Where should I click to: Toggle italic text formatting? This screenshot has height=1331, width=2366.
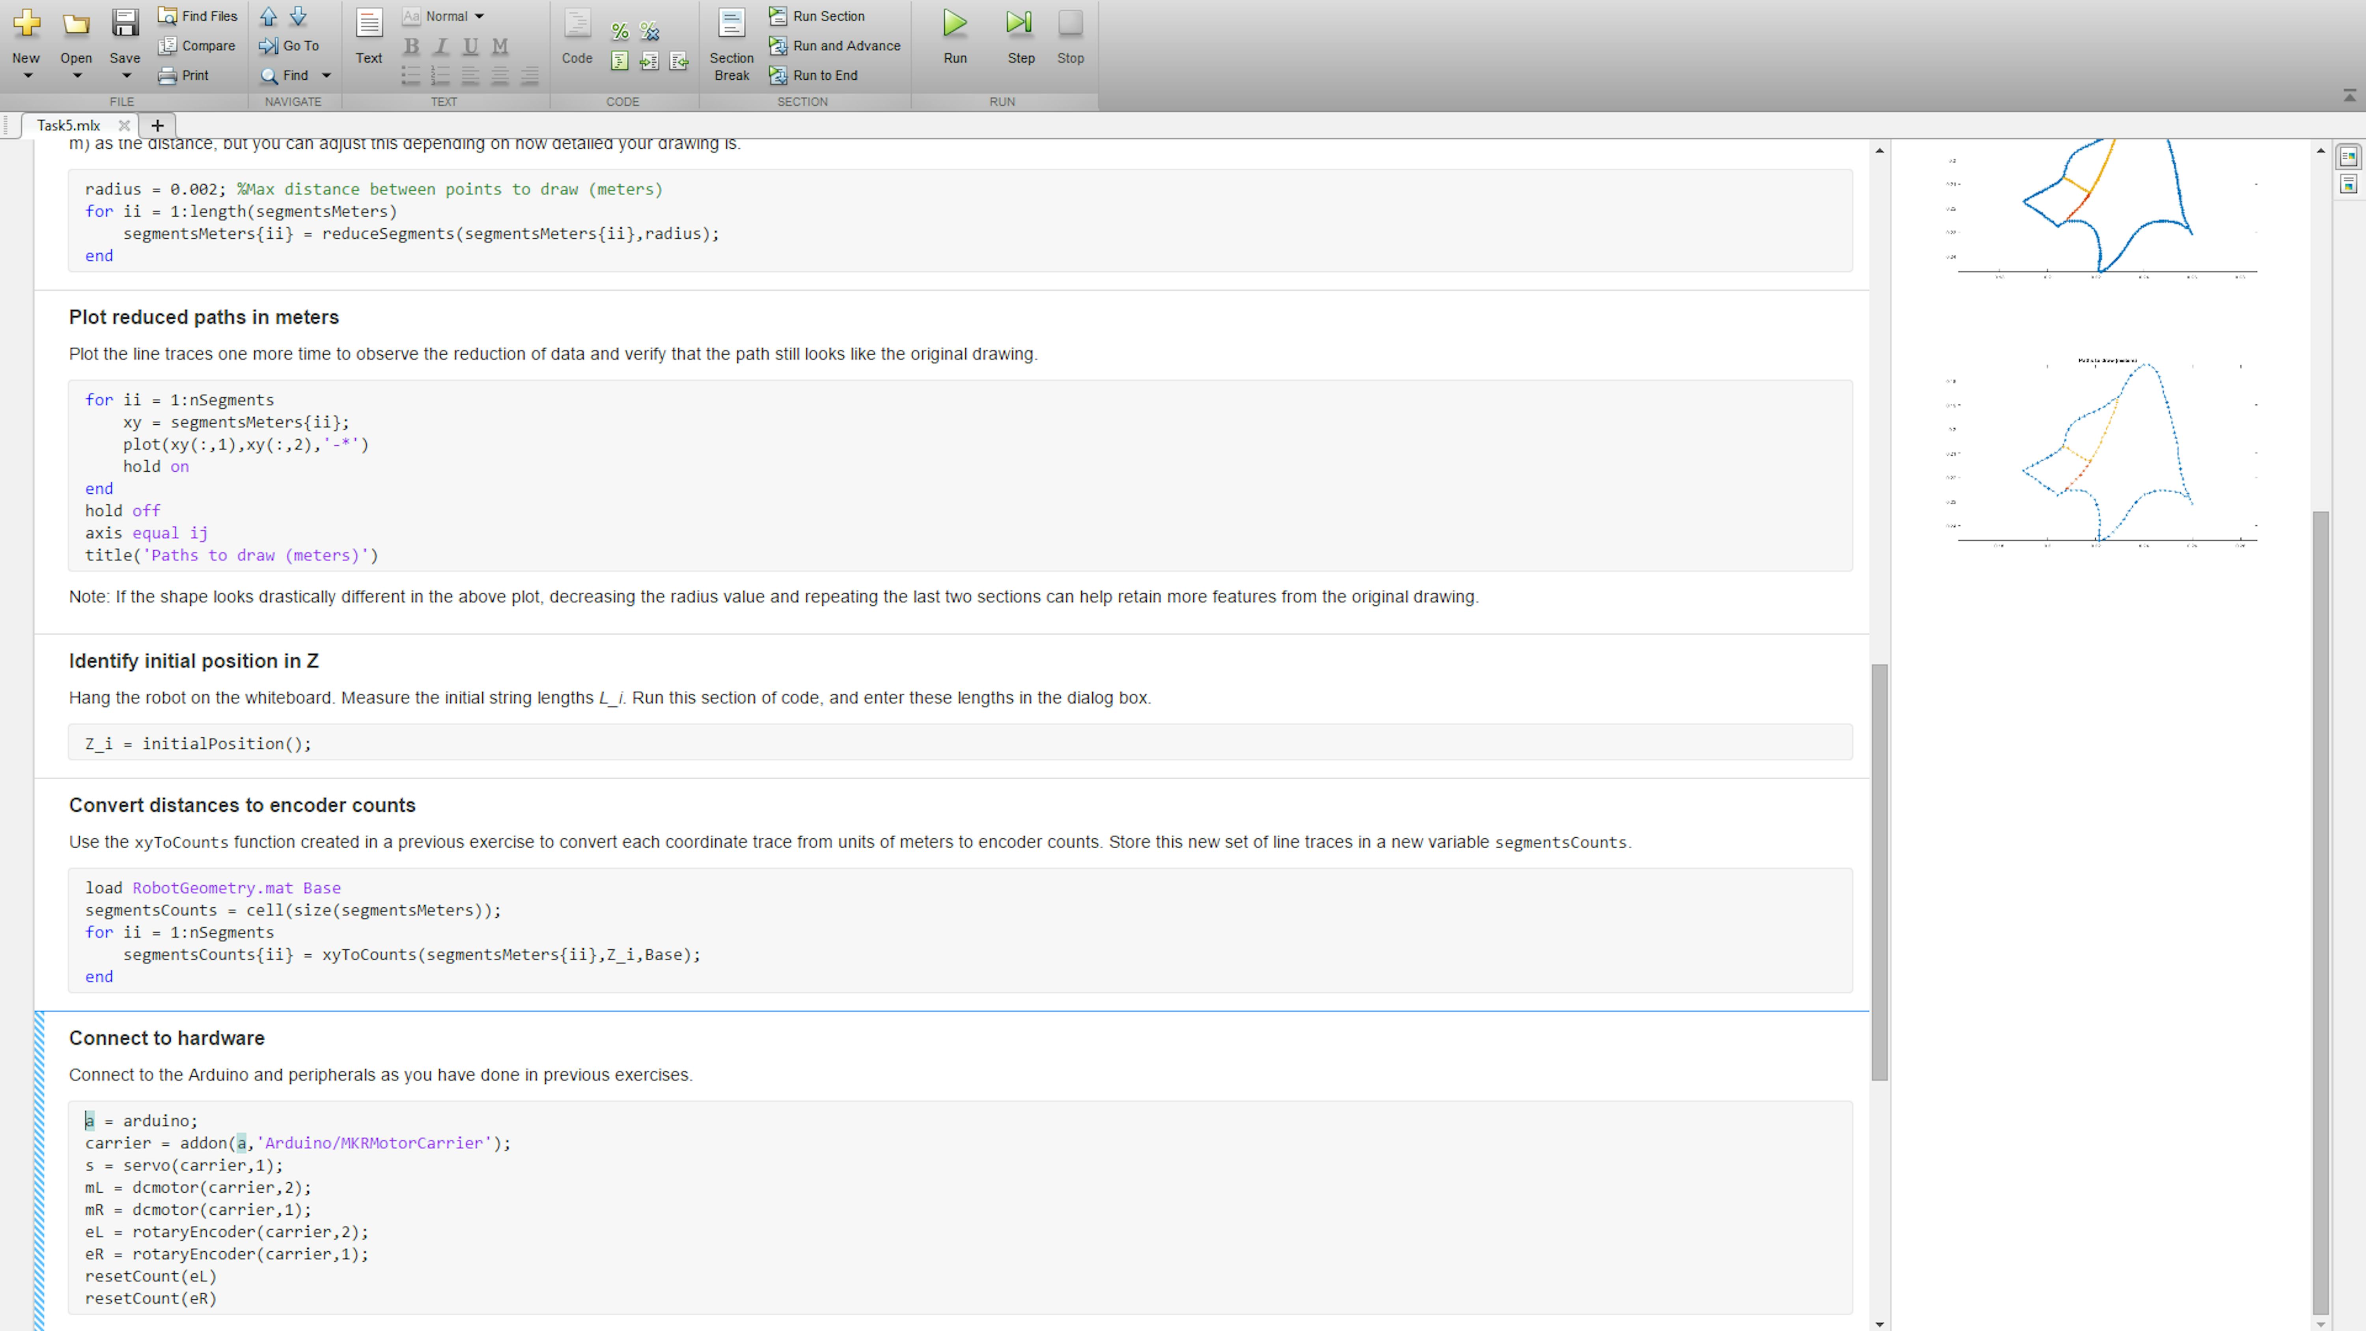pyautogui.click(x=441, y=46)
